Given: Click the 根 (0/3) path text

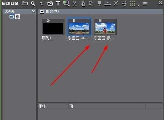Looking at the screenshot, I should pyautogui.click(x=52, y=11).
